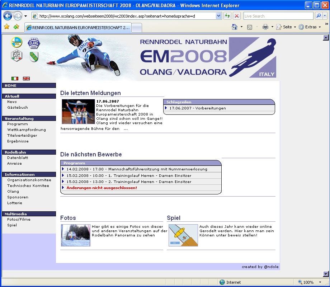Open a new blank tab
The width and height of the screenshot is (330, 287).
(x=137, y=28)
